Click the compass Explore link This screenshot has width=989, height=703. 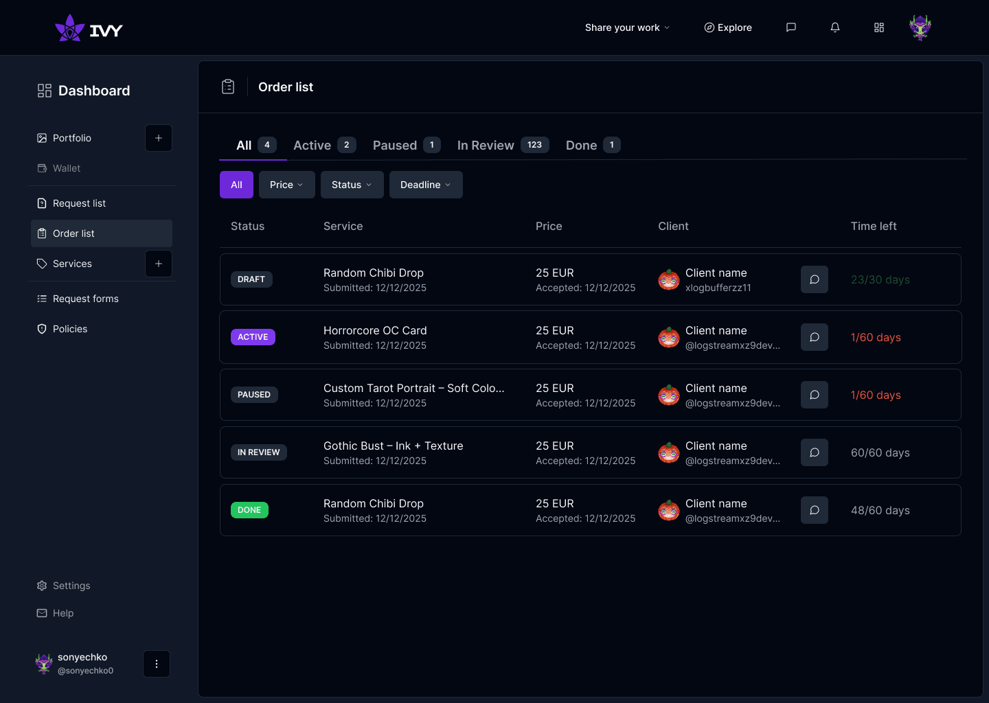[x=728, y=27]
